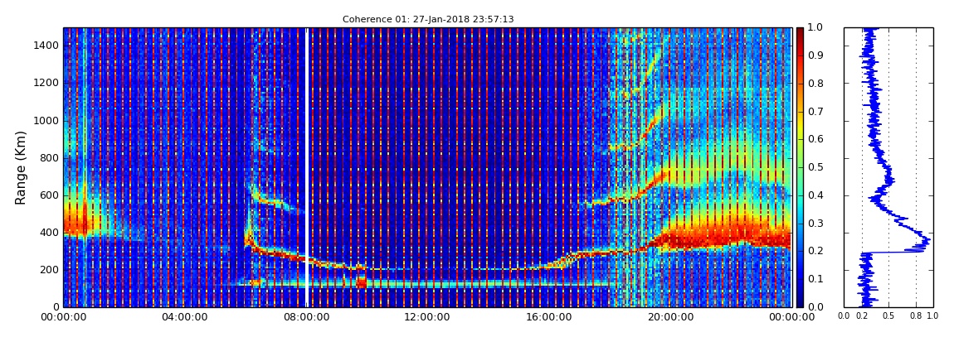Select the 1400 tick on the range axis
This screenshot has width=954, height=337.
coord(46,46)
